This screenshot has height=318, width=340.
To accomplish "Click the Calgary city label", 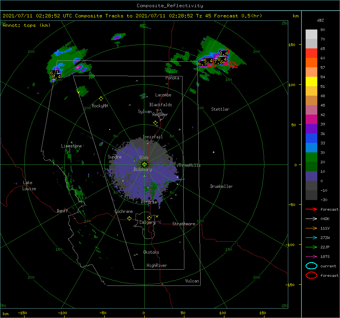I will click(x=147, y=222).
